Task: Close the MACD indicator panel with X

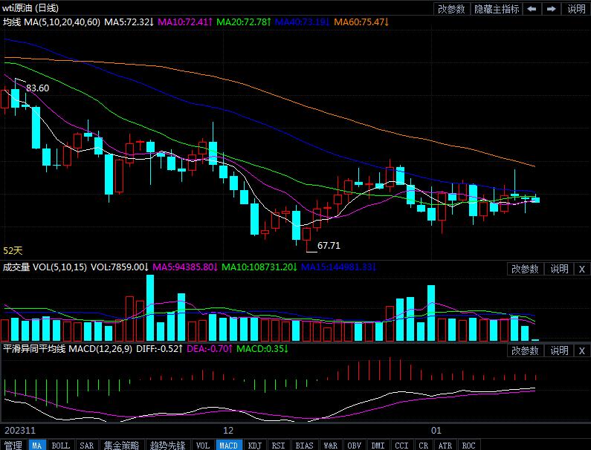Action: (581, 350)
